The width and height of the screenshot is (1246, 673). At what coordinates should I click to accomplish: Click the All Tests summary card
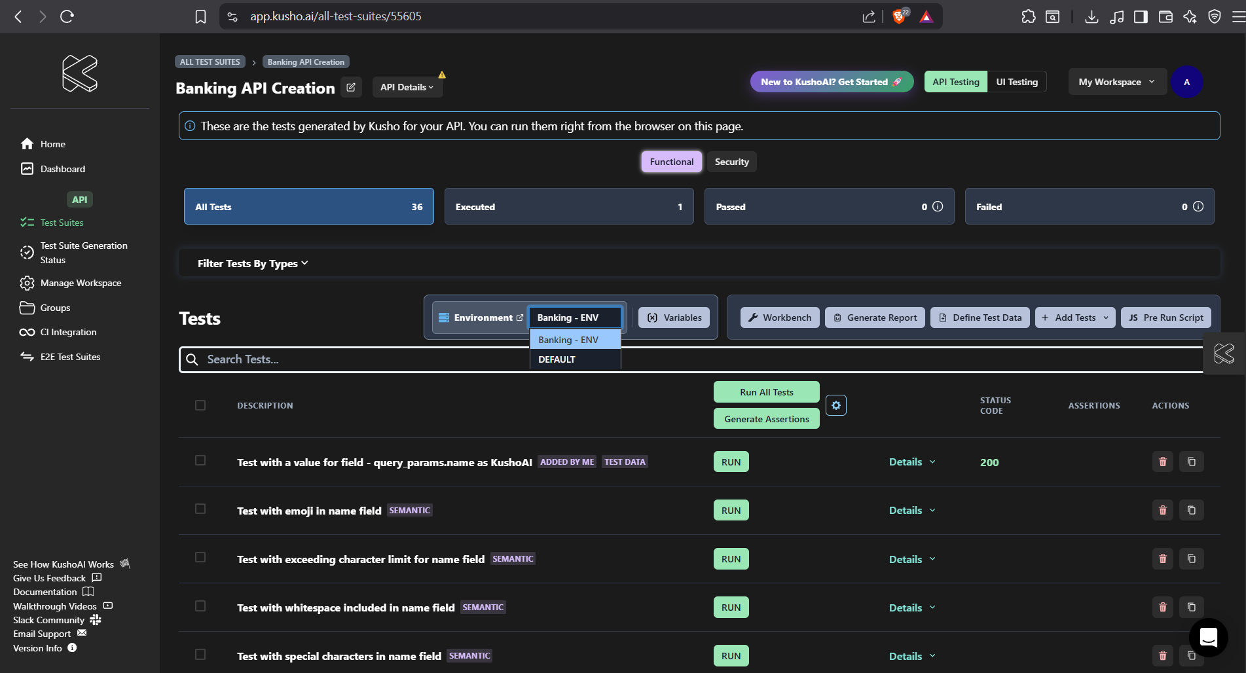[x=309, y=206]
